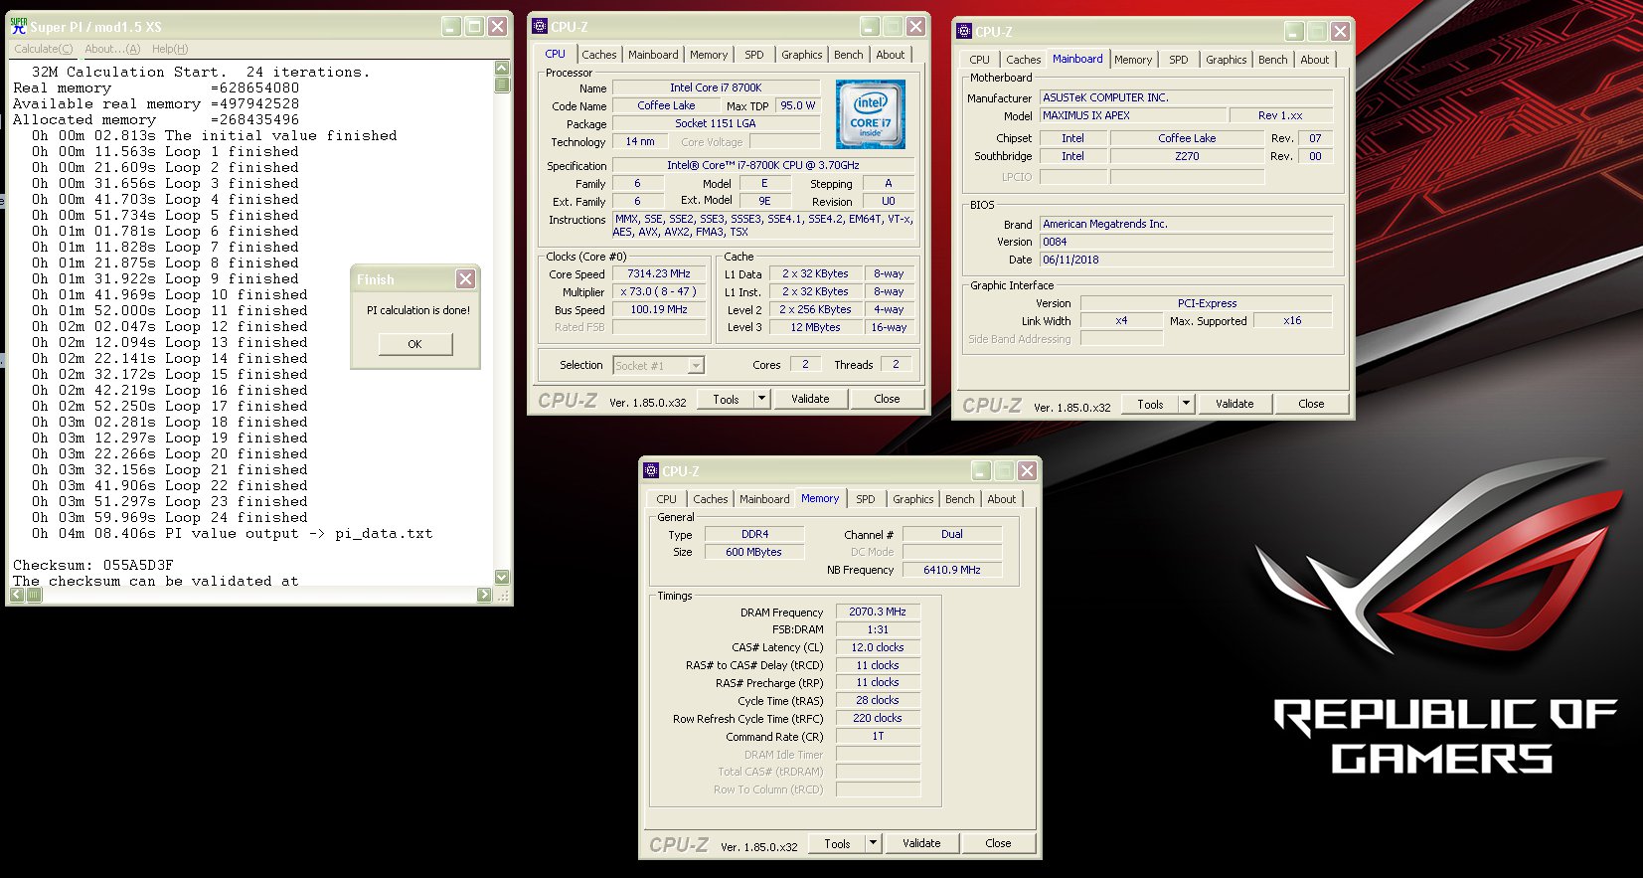Viewport: 1643px width, 878px height.
Task: Switch to Memory tab in CPU window
Action: pyautogui.click(x=709, y=55)
